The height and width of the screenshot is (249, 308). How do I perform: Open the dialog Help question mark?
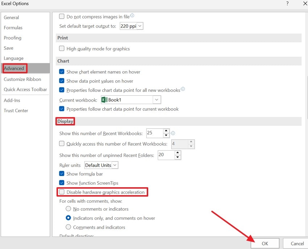287,4
